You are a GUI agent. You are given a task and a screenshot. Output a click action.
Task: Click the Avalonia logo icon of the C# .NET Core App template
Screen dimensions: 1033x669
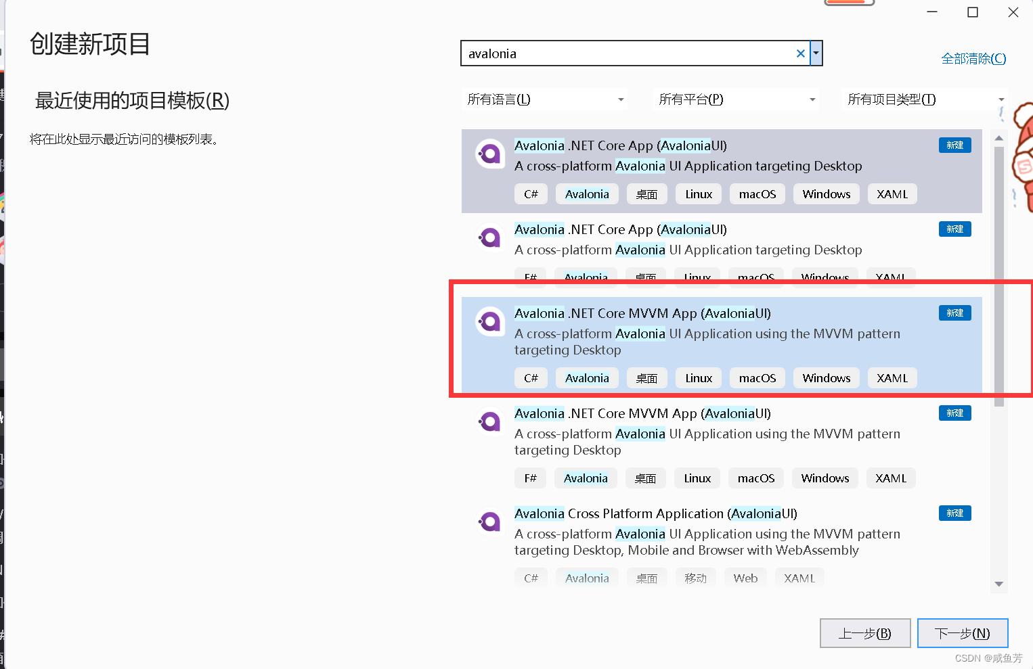489,154
